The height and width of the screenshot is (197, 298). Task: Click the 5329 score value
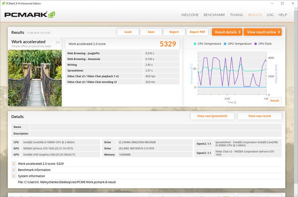click(x=168, y=44)
